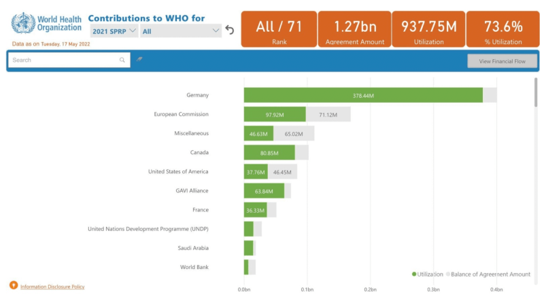
Task: Click the search magnifier icon
Action: [x=122, y=60]
